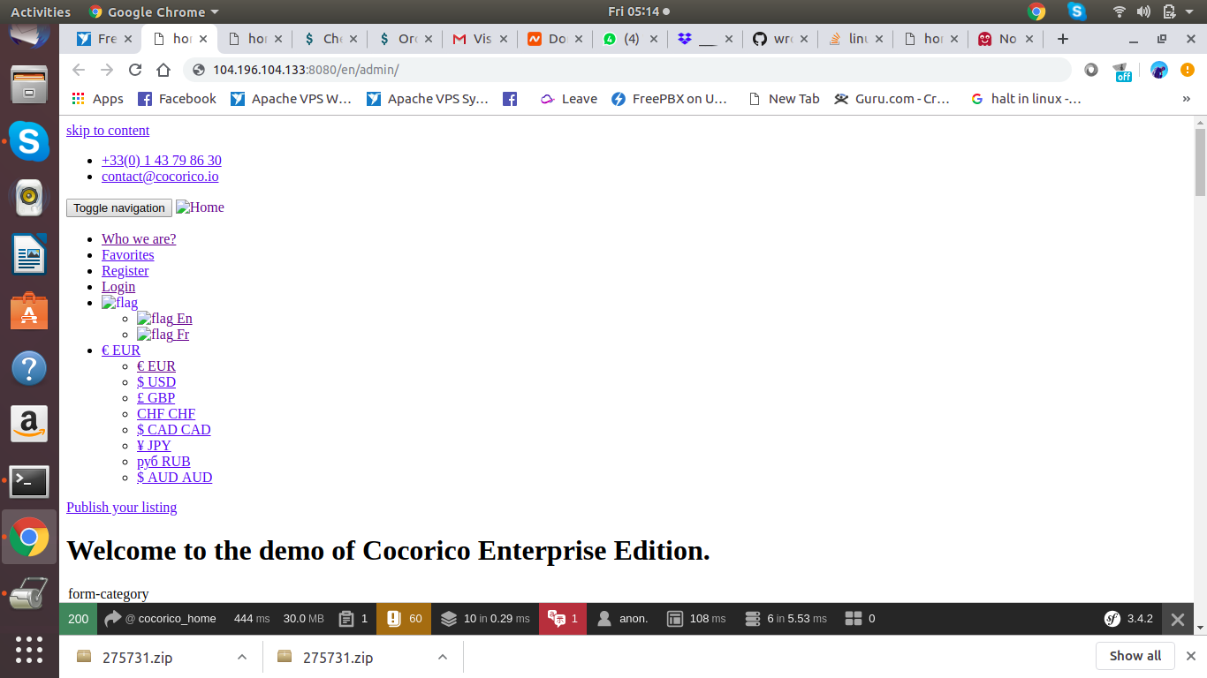Screen dimensions: 1207x678
Task: Click Publish your listing
Action: [x=121, y=507]
